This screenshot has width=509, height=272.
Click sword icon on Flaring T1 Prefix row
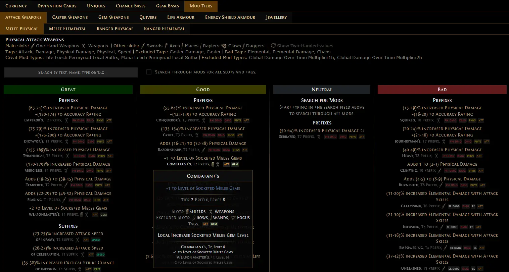tap(64, 200)
